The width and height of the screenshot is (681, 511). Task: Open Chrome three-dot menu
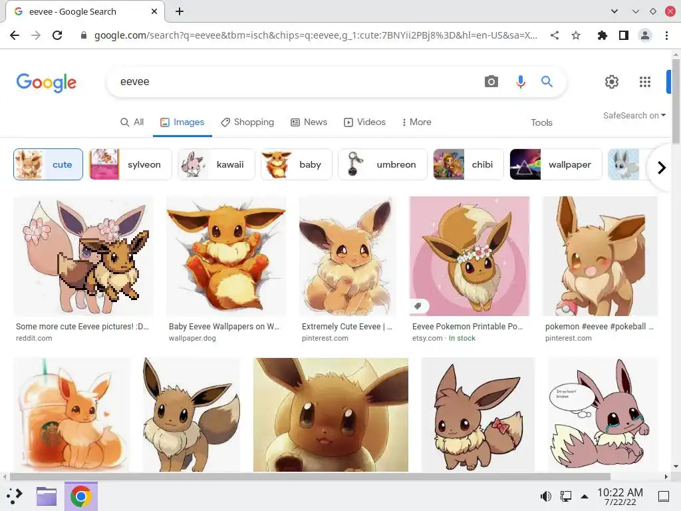(666, 35)
